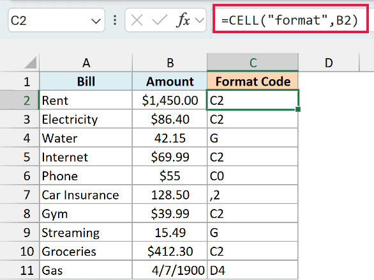This screenshot has width=374, height=280.
Task: Click the 4/7/1900 date cell
Action: click(170, 270)
